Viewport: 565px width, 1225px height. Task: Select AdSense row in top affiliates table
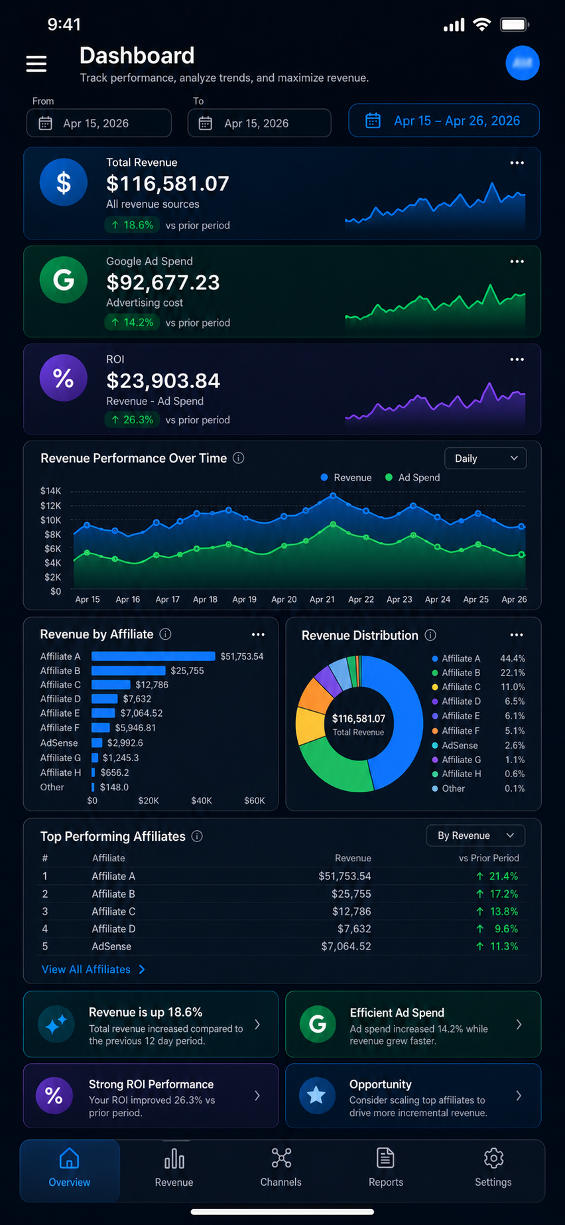[282, 946]
